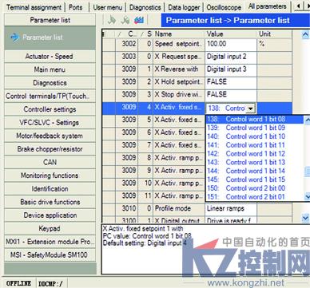Click the blue arrow icon beside Parameter list
310x288 pixels.
coord(15,37)
